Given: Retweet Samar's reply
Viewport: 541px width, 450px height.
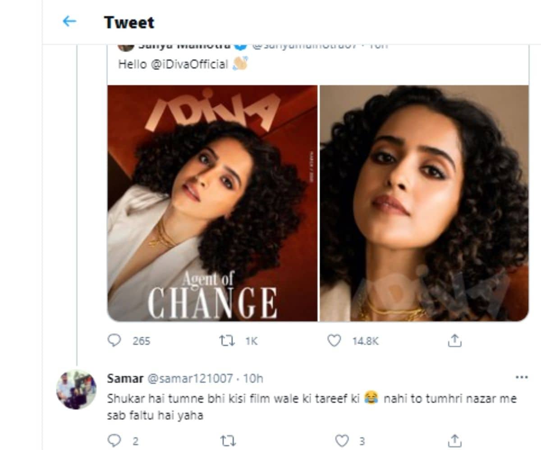Looking at the screenshot, I should [x=227, y=440].
